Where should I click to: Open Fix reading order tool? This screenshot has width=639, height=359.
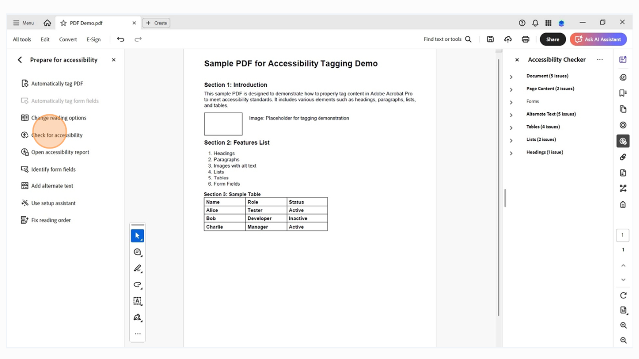coord(46,220)
